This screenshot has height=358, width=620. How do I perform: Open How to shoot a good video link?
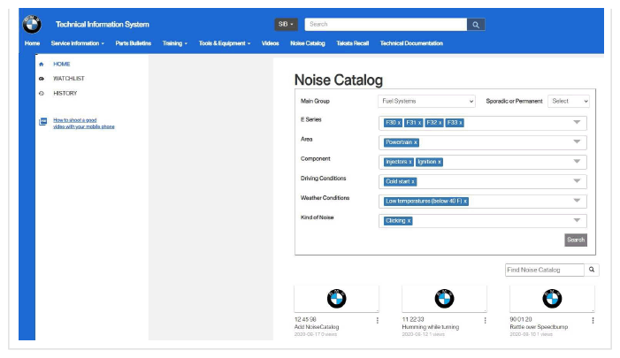pos(83,123)
